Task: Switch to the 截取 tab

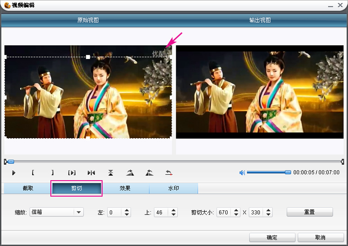Action: point(28,188)
